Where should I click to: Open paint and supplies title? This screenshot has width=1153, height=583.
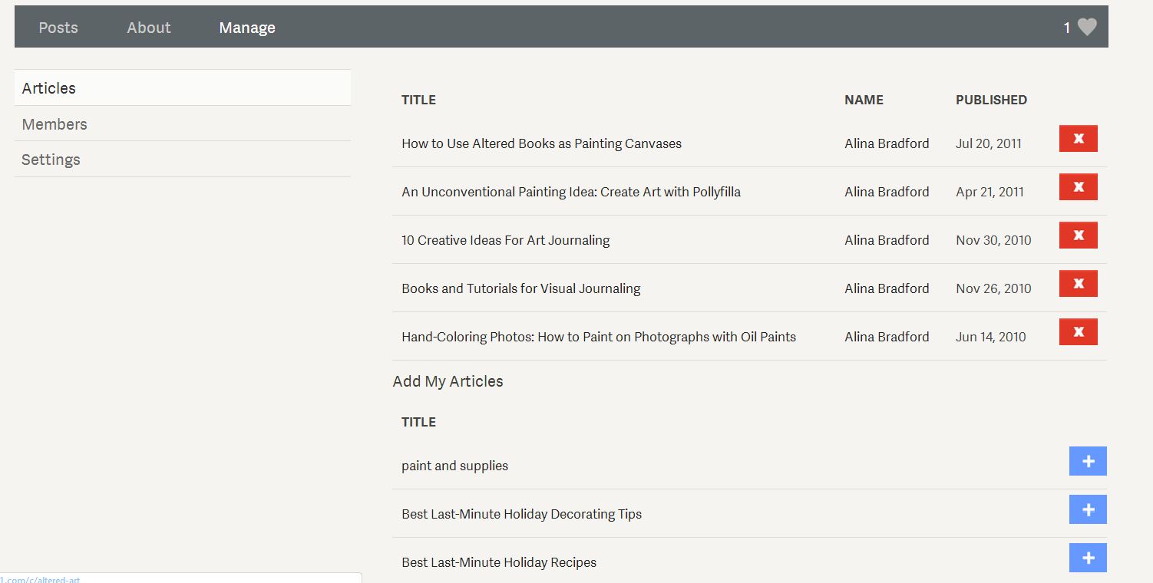click(454, 466)
